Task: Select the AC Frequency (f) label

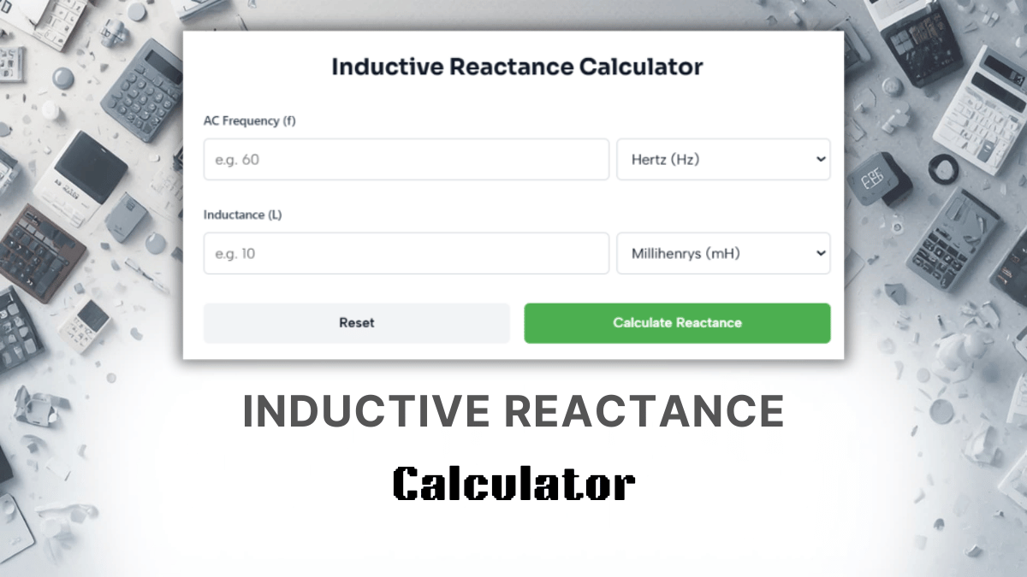Action: coord(250,121)
